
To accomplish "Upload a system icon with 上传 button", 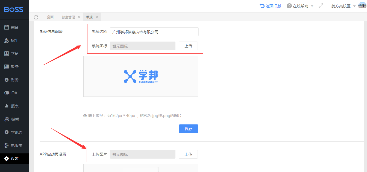I will [188, 46].
